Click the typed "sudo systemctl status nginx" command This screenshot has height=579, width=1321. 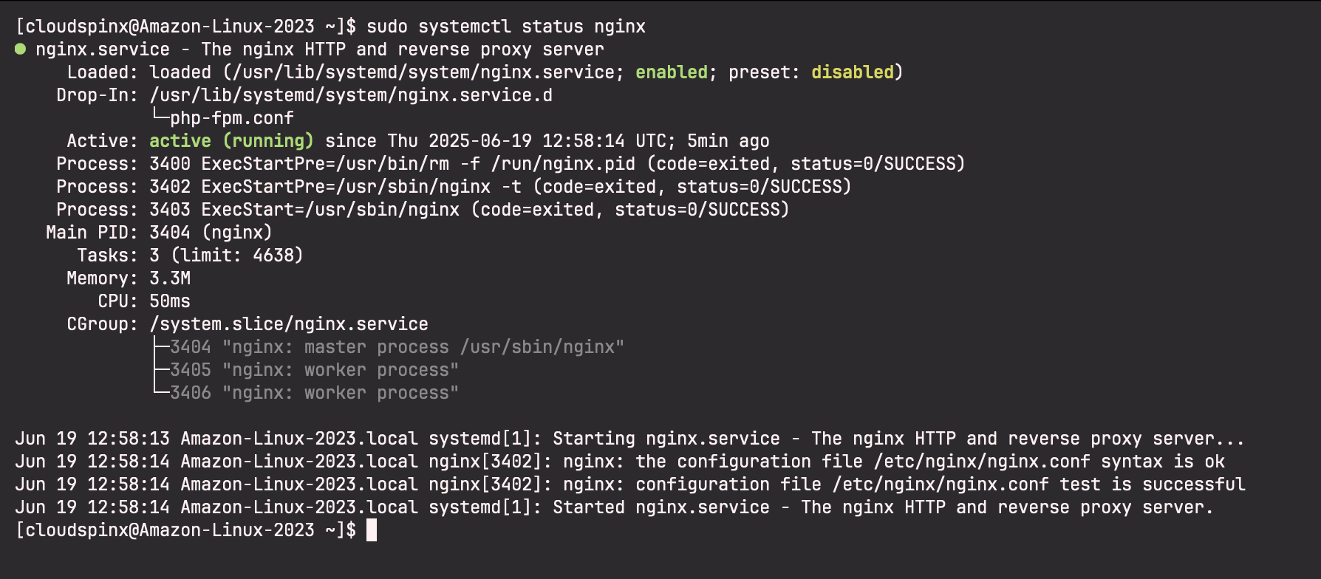(506, 27)
